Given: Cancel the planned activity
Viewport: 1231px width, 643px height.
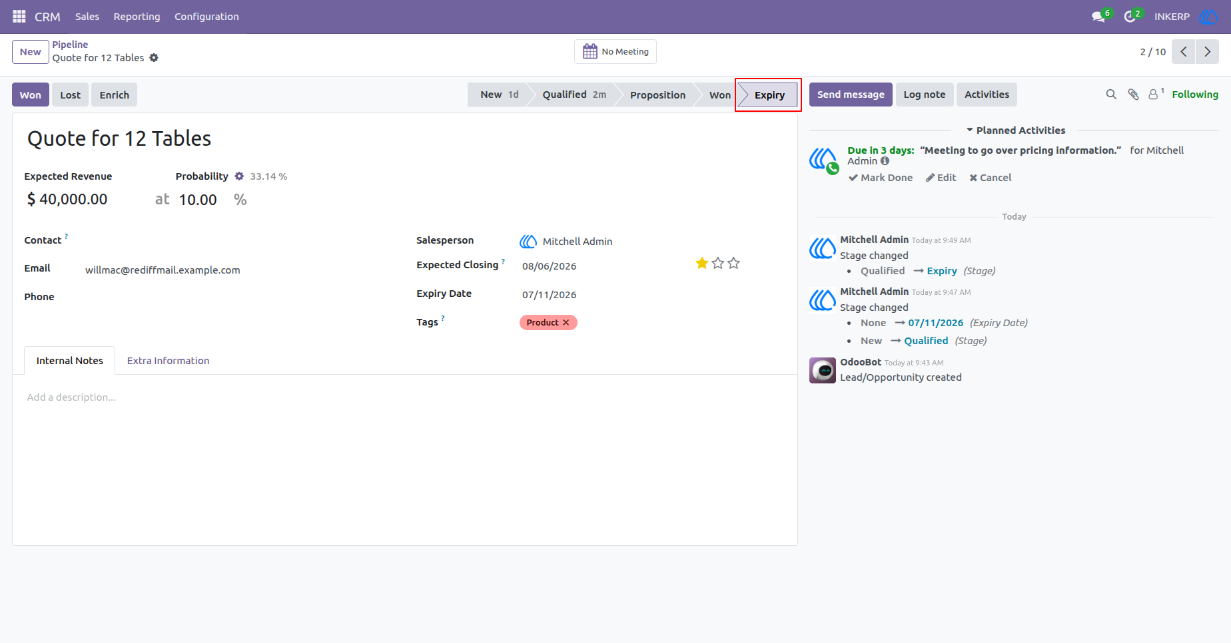Looking at the screenshot, I should [991, 178].
